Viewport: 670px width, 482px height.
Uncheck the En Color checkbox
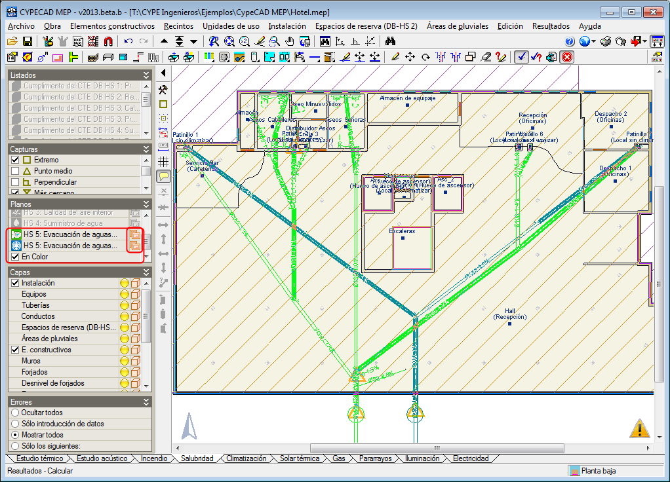tap(16, 257)
